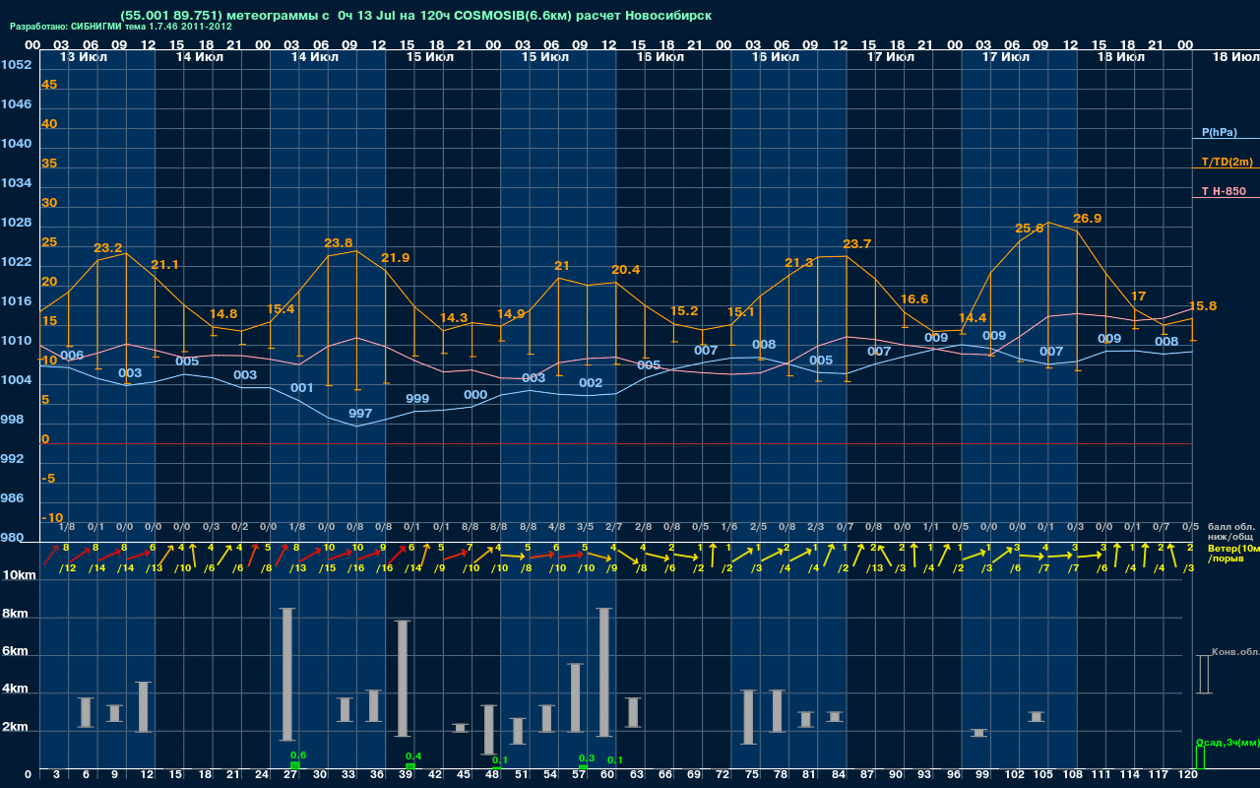
Task: Click the 'Осад,3ч(мм)' legend label
Action: (1228, 742)
